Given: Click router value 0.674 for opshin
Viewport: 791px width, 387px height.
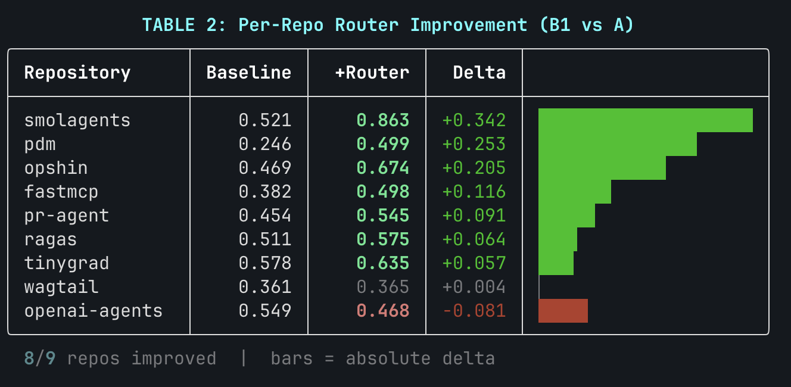Looking at the screenshot, I should pos(383,168).
